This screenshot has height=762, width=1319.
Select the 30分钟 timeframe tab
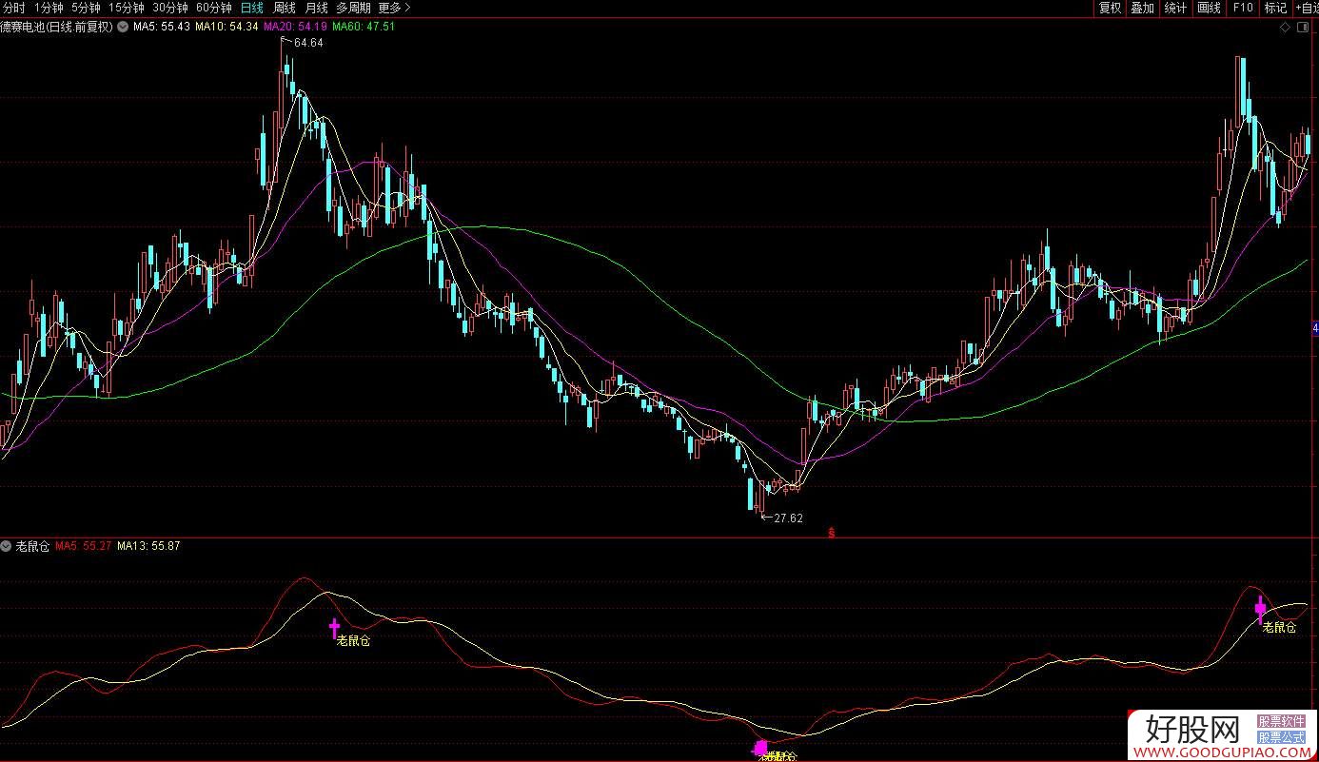pyautogui.click(x=170, y=8)
